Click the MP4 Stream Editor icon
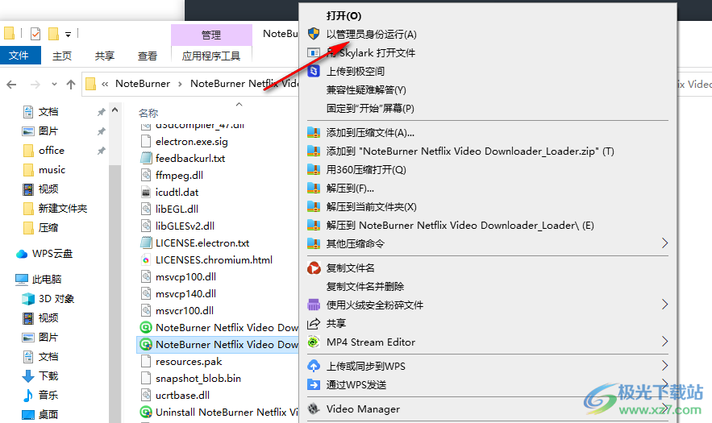The image size is (712, 423). (x=314, y=342)
